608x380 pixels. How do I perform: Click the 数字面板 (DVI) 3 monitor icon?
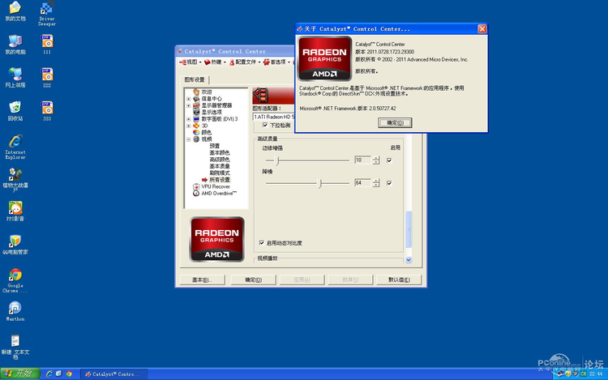click(x=196, y=119)
